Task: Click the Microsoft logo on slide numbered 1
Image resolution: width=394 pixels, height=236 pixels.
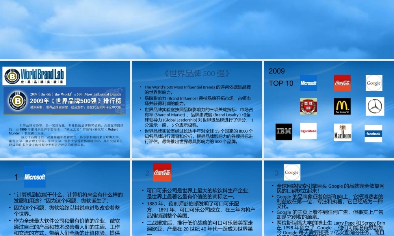Action: click(x=35, y=177)
